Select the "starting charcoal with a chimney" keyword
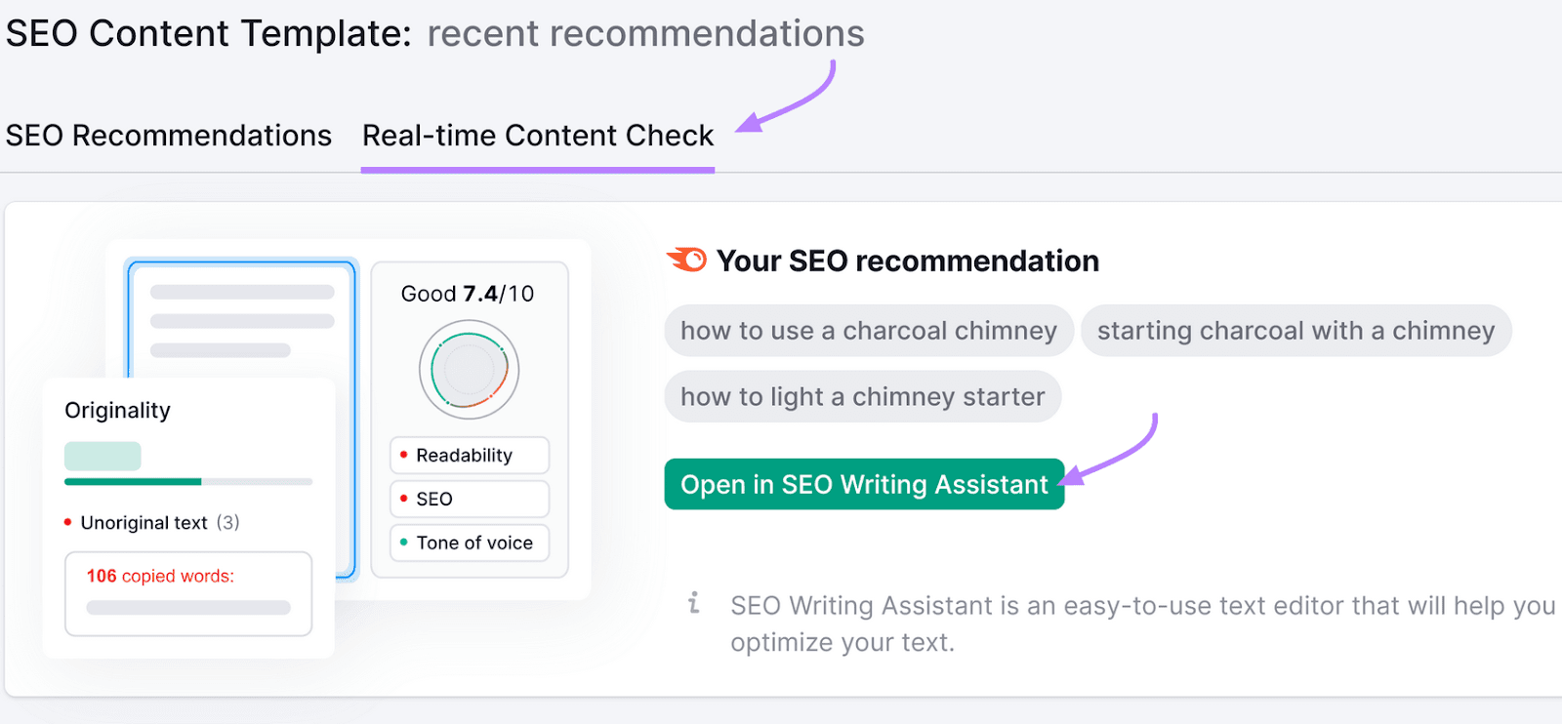The width and height of the screenshot is (1562, 724). [x=1295, y=330]
